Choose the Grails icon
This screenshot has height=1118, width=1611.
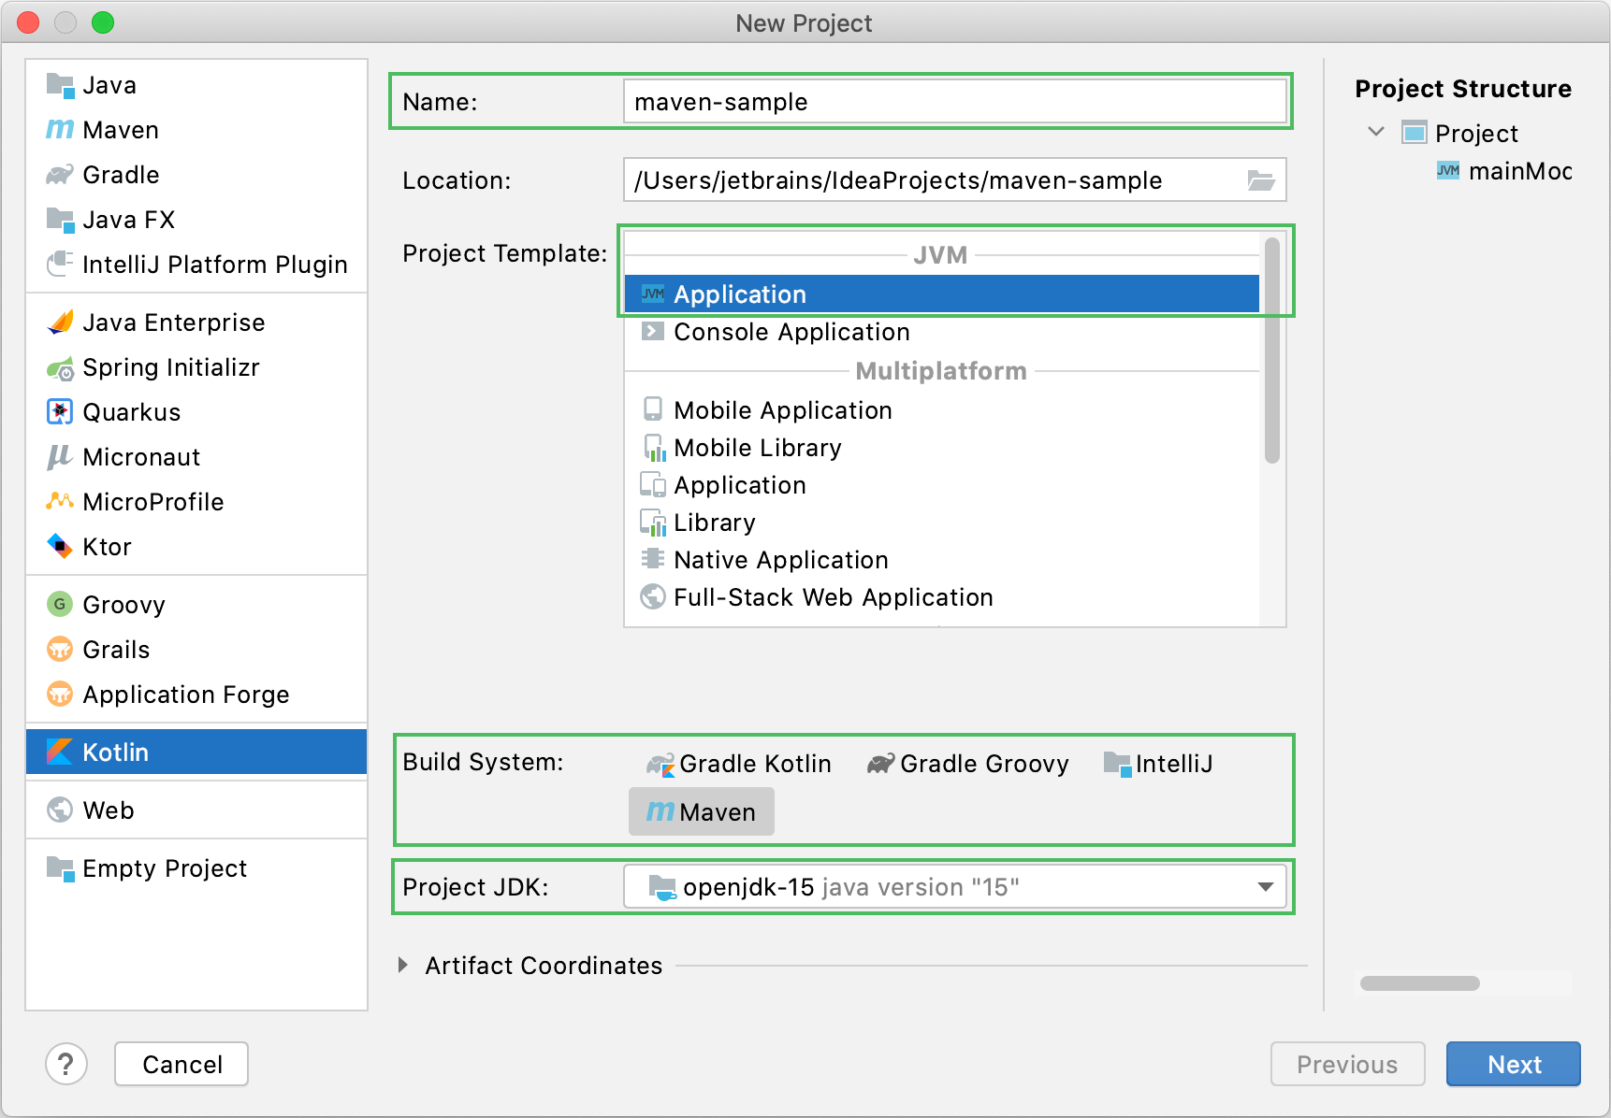pos(60,650)
